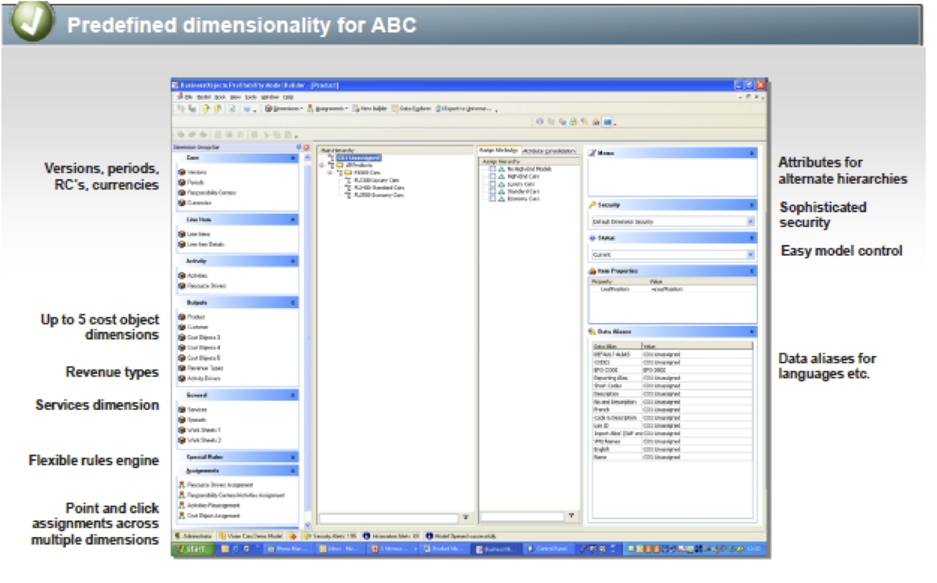Open the Security dropdown

[x=751, y=222]
